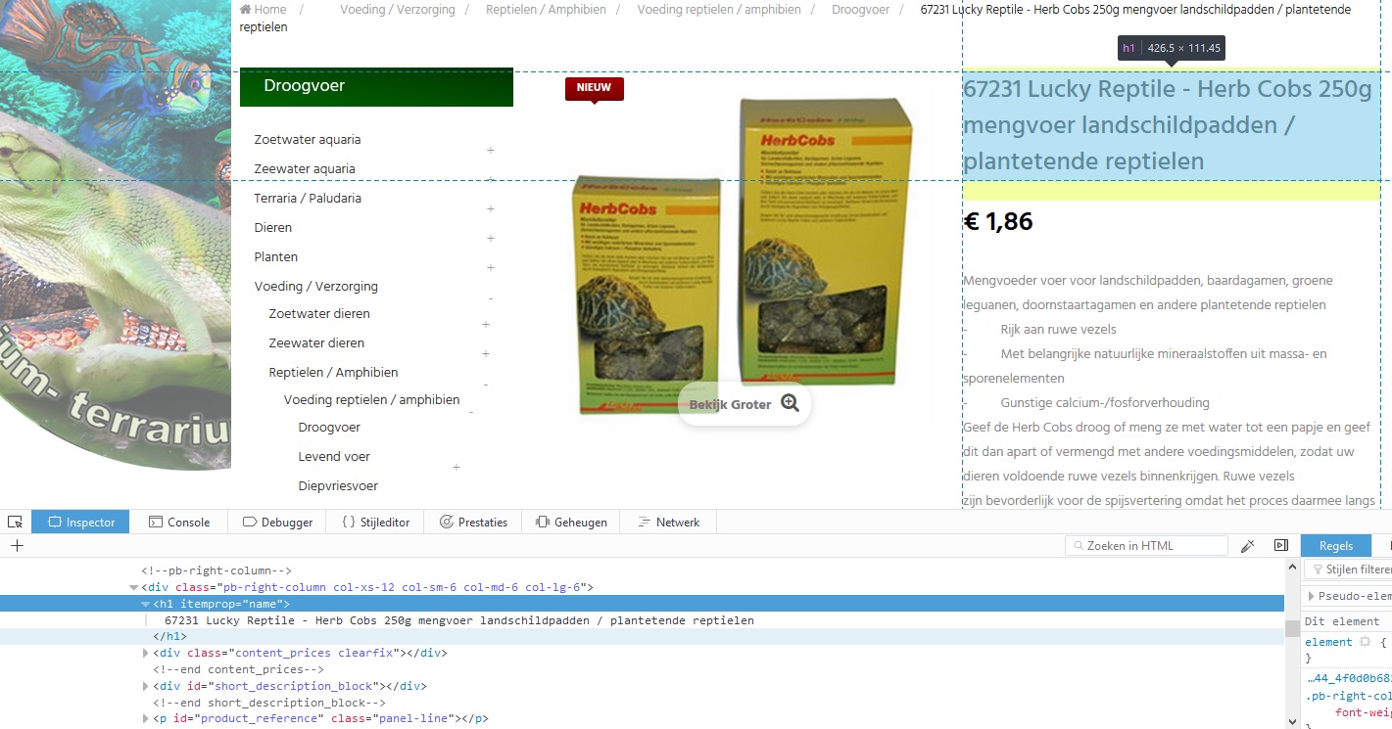Expand the Planten category
Viewport: 1392px width, 729px height.
[491, 267]
